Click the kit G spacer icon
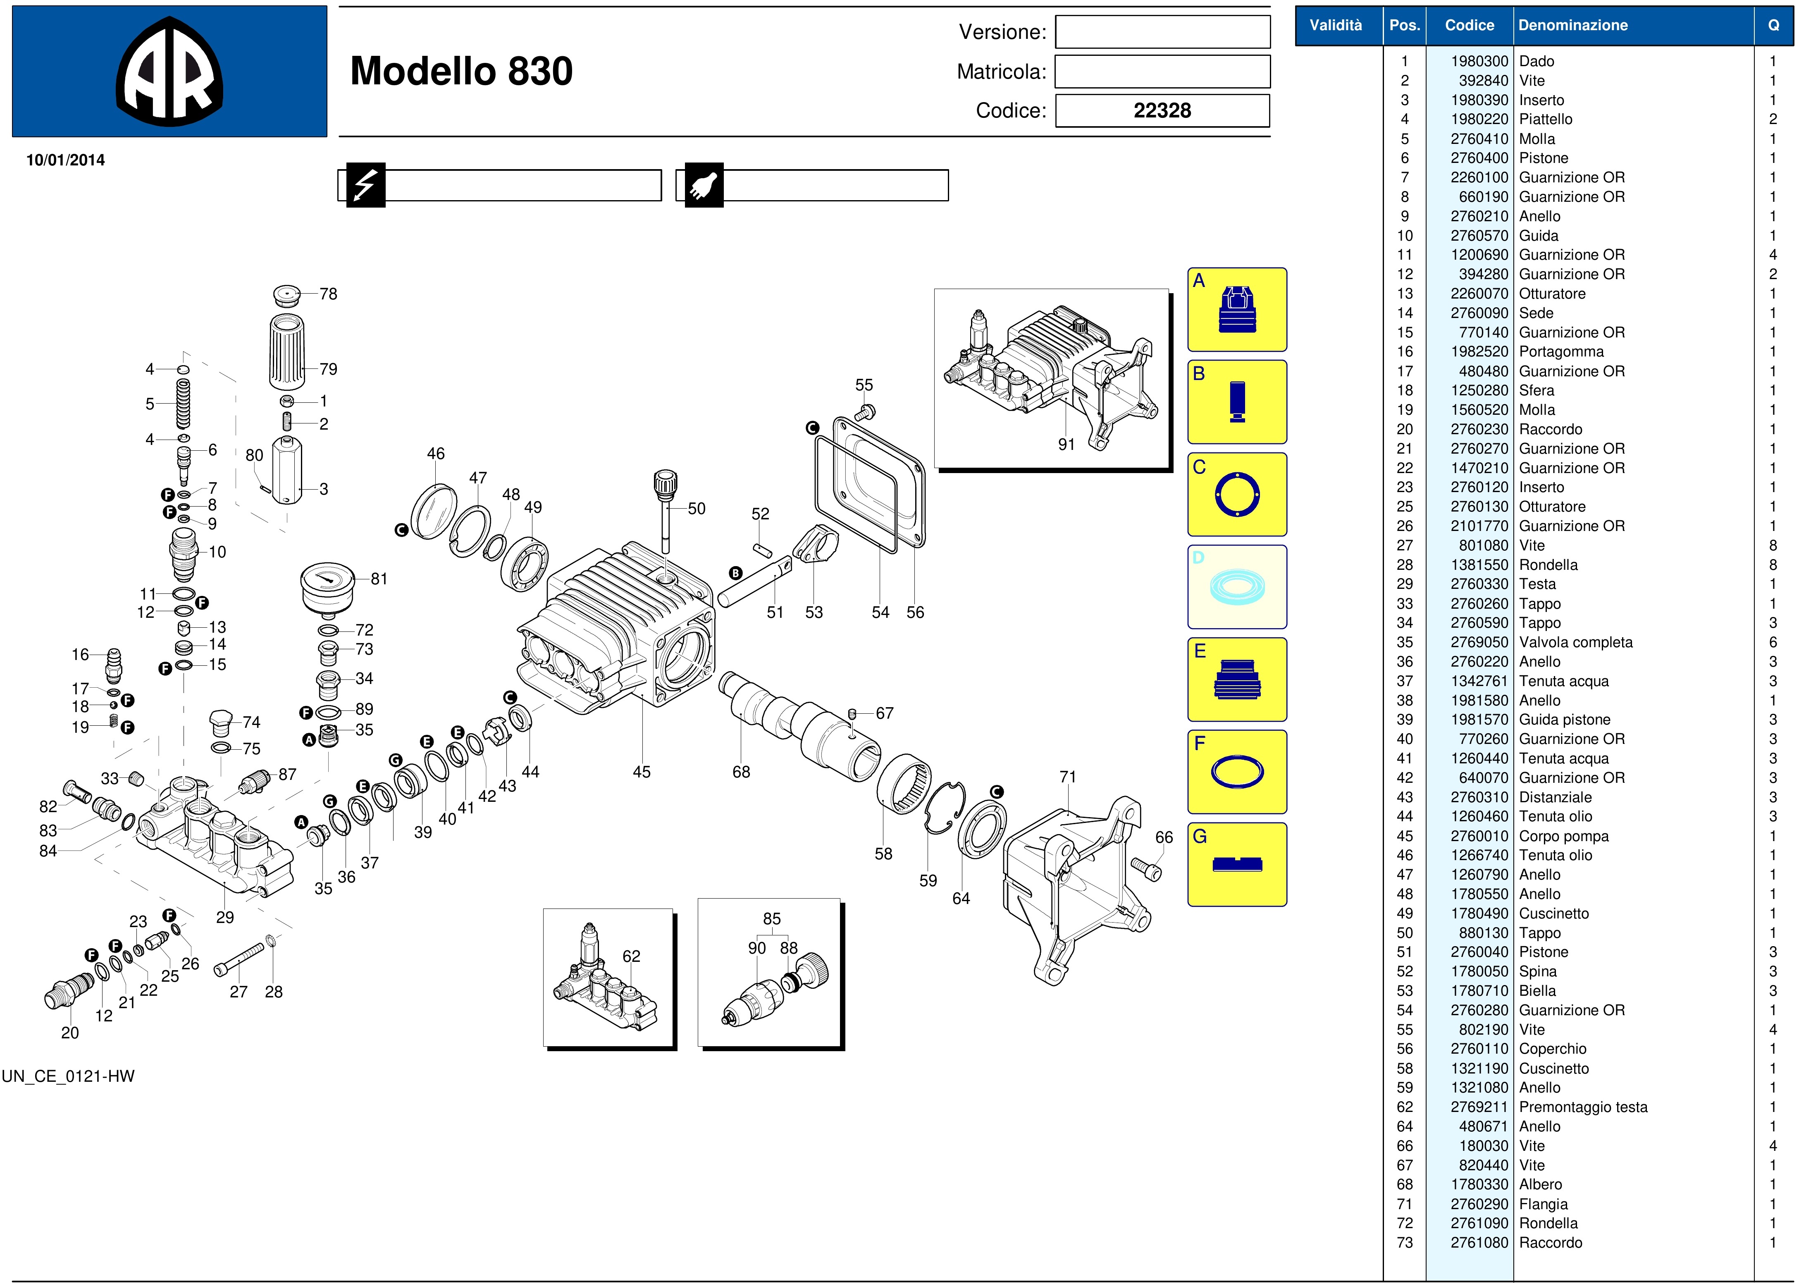Image resolution: width=1799 pixels, height=1284 pixels. (x=1237, y=865)
